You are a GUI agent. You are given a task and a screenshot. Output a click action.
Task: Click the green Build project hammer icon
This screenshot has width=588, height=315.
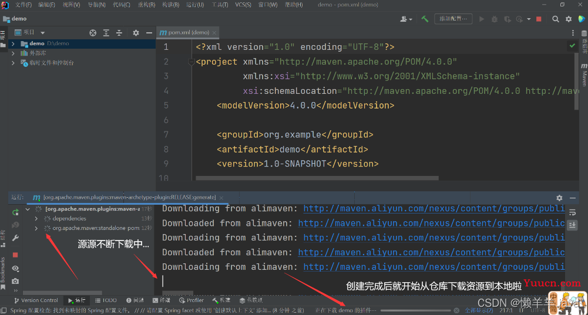point(425,19)
